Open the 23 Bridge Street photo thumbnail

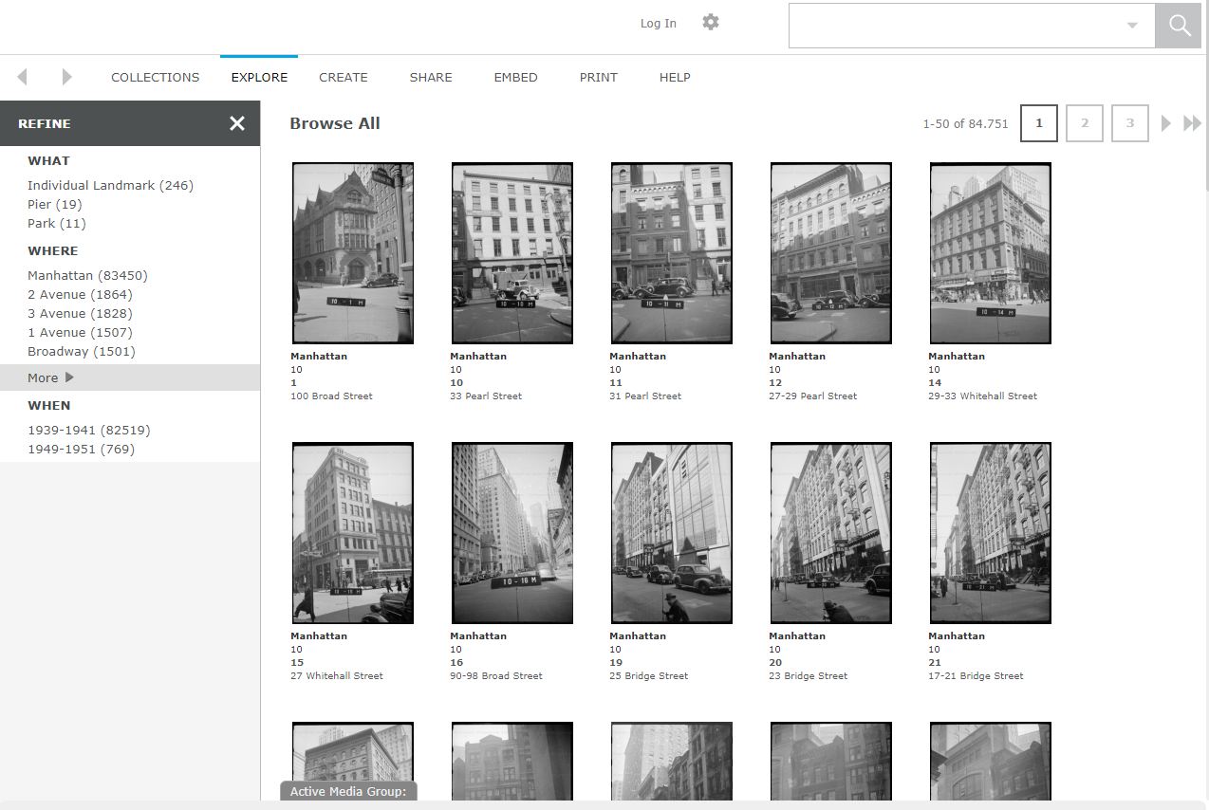tap(831, 533)
